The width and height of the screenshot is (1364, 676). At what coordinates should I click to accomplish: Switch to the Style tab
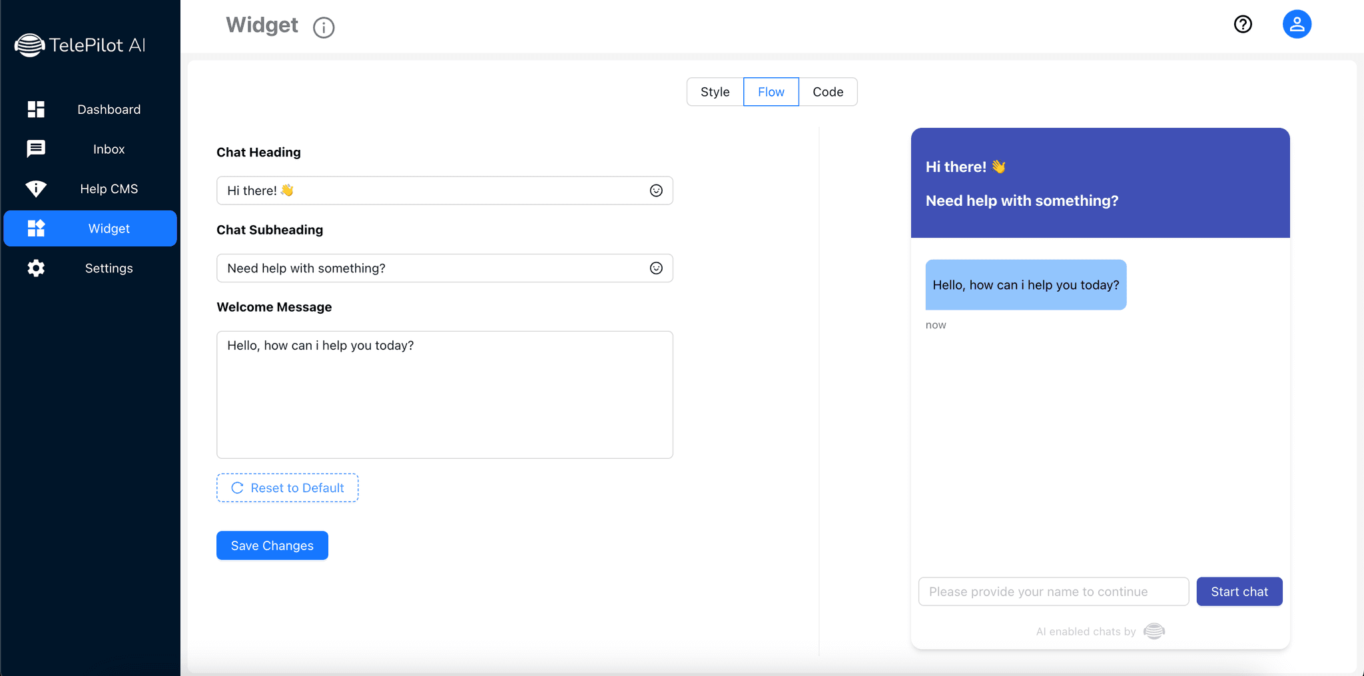tap(715, 92)
